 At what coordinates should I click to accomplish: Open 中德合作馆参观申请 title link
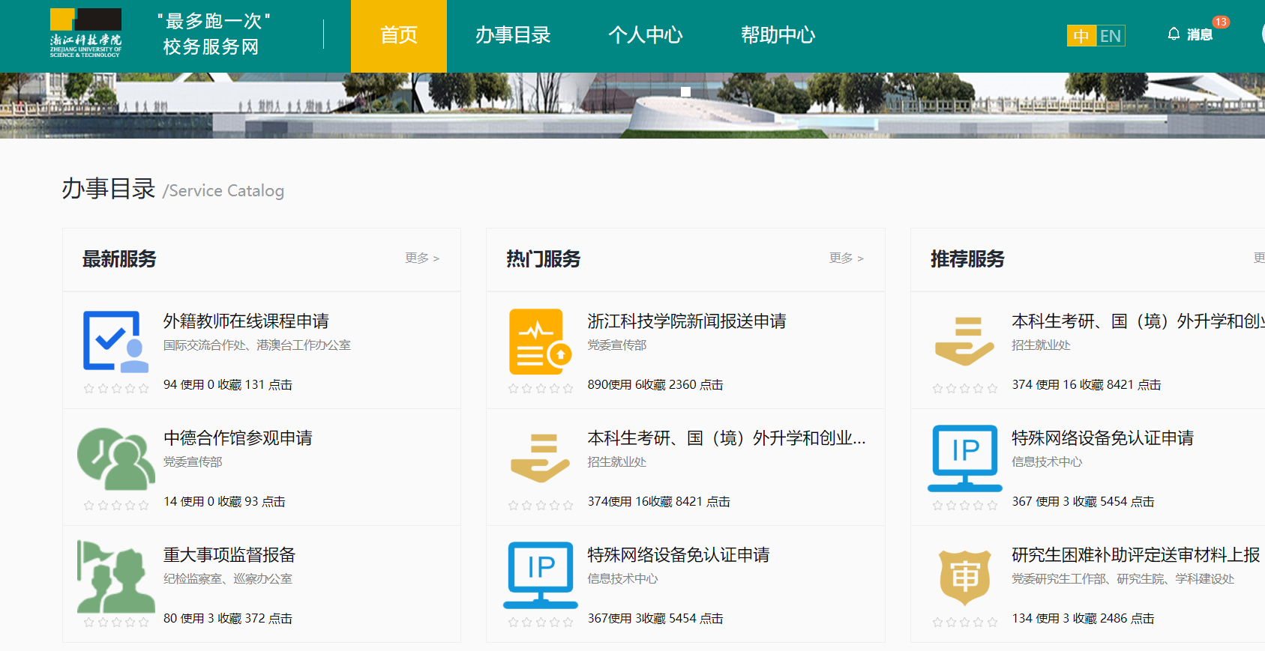click(238, 438)
